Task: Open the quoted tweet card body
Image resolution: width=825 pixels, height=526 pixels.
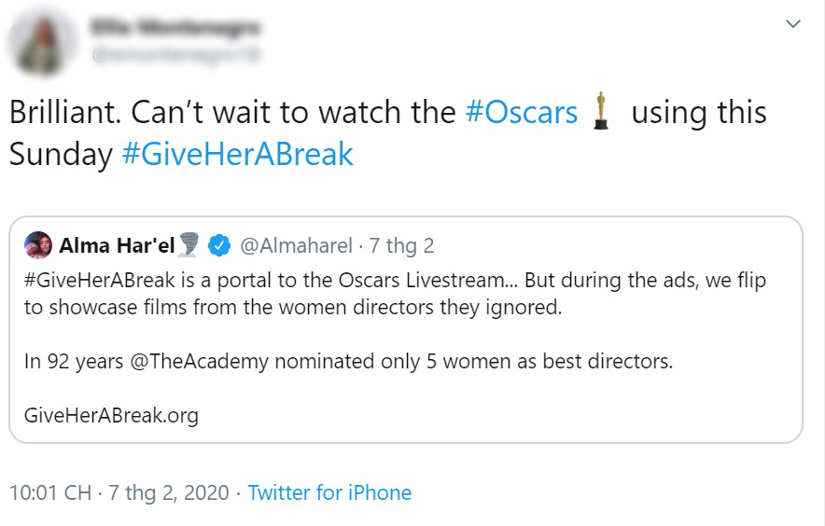Action: 406,330
